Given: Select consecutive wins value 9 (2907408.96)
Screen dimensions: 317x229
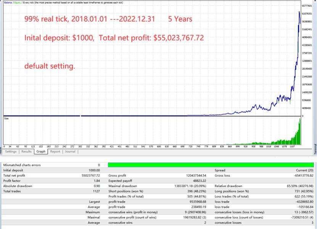Looking at the screenshot, I should (x=195, y=213).
